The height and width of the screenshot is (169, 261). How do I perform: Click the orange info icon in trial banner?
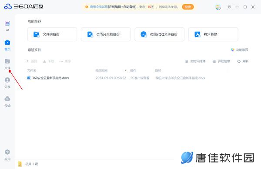click(87, 7)
